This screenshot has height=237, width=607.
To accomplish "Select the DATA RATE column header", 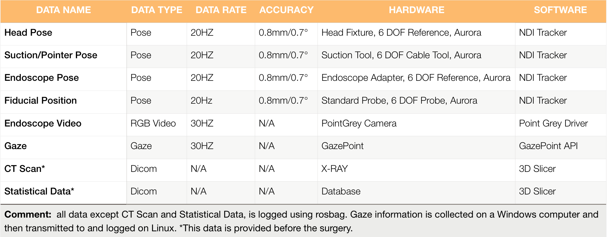I will click(221, 10).
